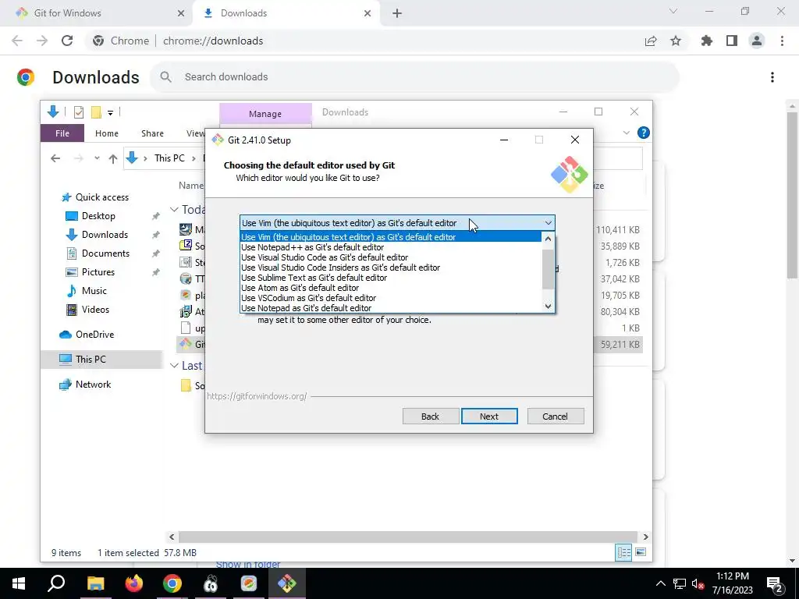The image size is (799, 599).
Task: Open Quick access in navigation pane
Action: pyautogui.click(x=102, y=197)
